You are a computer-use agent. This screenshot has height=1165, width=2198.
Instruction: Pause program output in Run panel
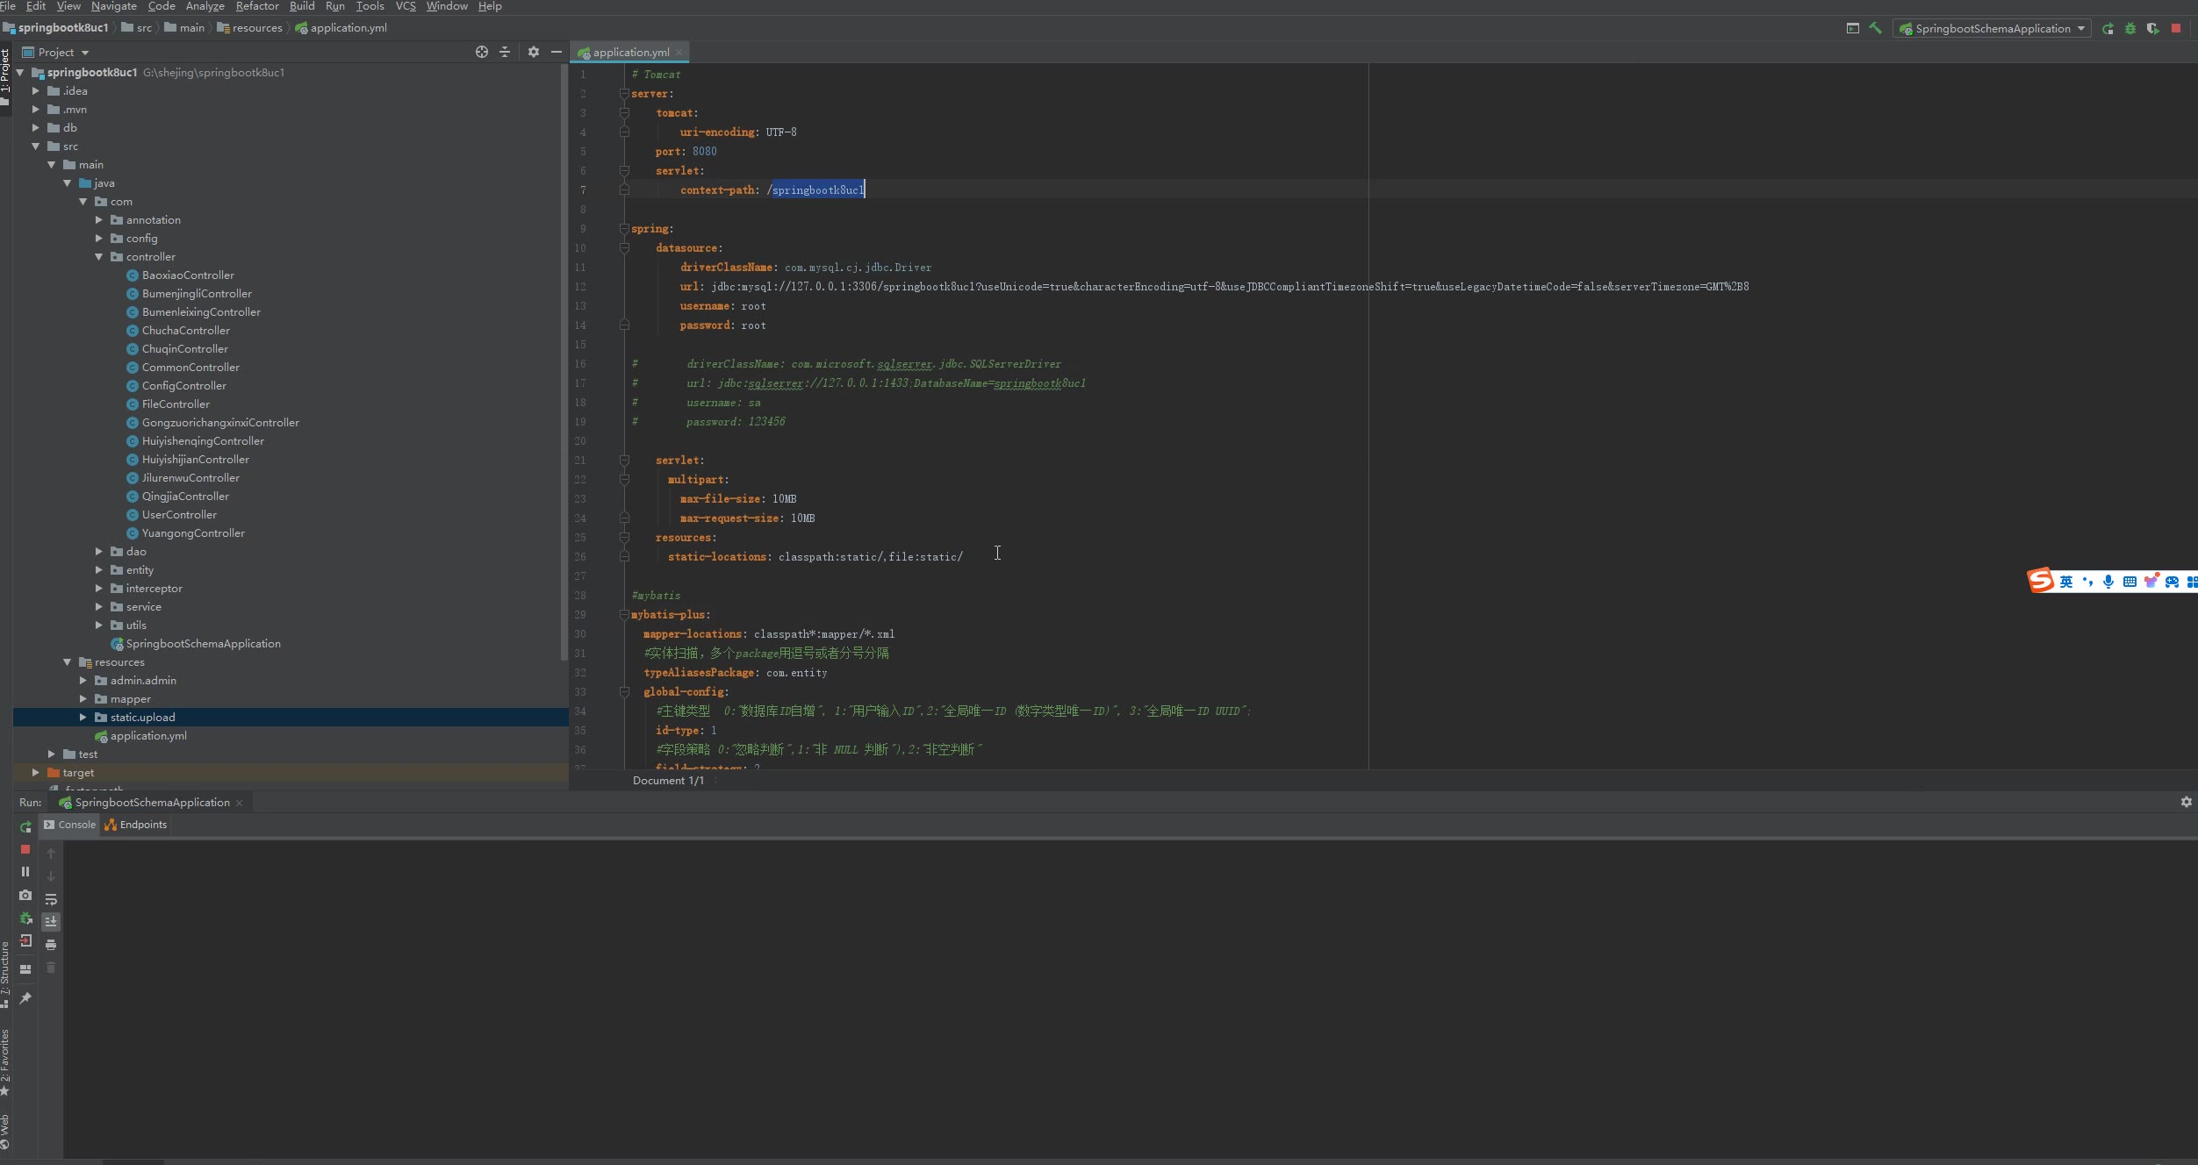25,872
